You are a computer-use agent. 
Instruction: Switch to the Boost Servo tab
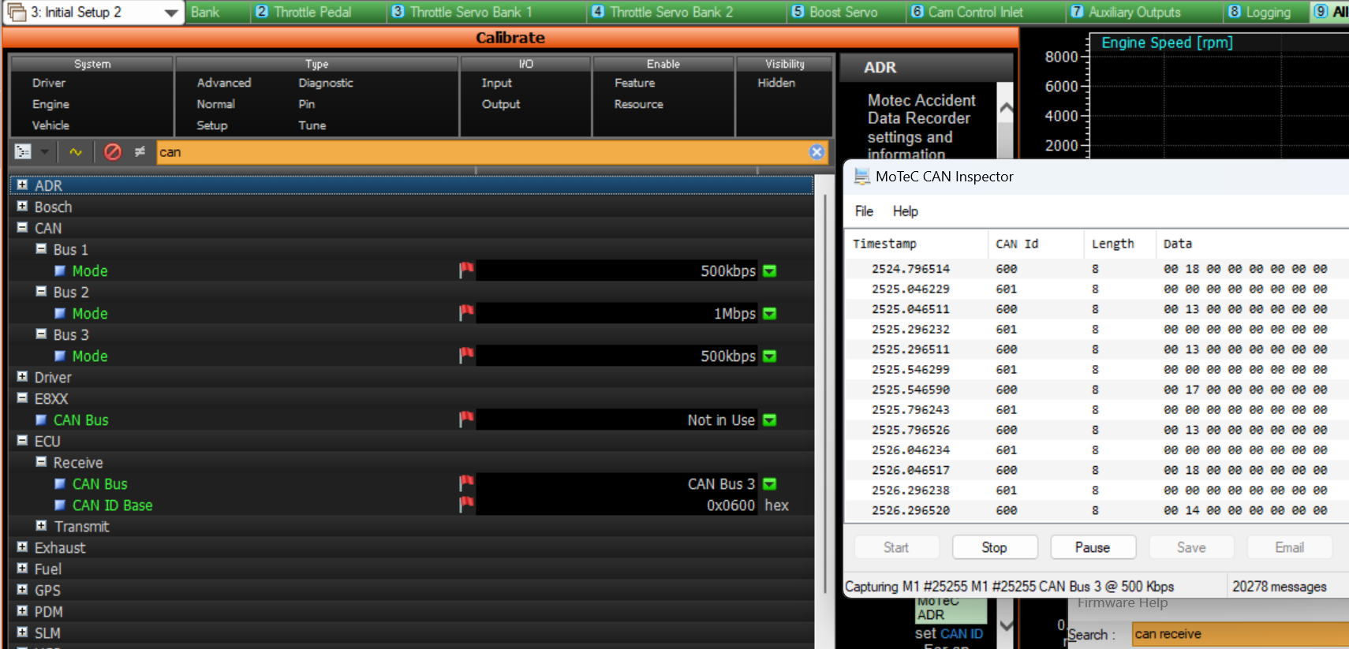pos(835,12)
